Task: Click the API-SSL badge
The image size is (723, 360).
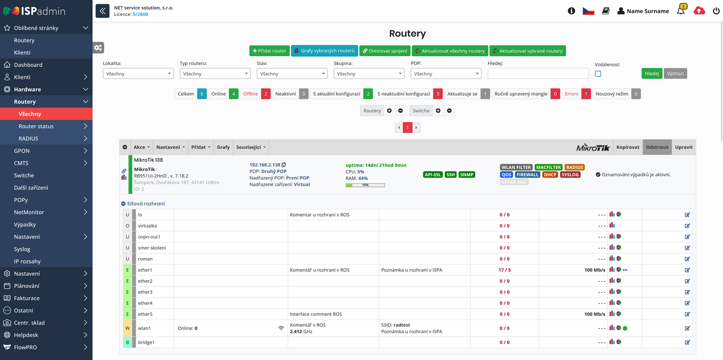Action: pos(432,175)
